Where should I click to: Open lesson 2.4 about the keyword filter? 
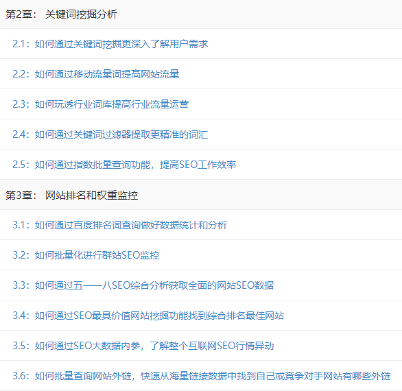point(110,134)
